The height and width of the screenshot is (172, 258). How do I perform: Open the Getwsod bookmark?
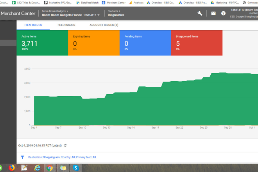[x=250, y=3]
